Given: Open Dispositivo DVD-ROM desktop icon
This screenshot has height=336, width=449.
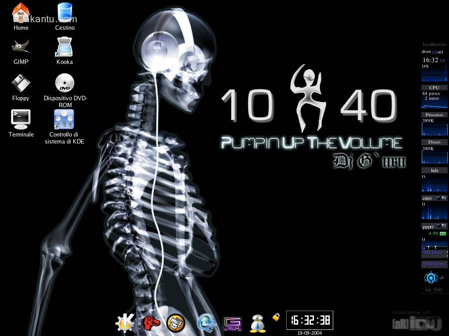Looking at the screenshot, I should (65, 83).
